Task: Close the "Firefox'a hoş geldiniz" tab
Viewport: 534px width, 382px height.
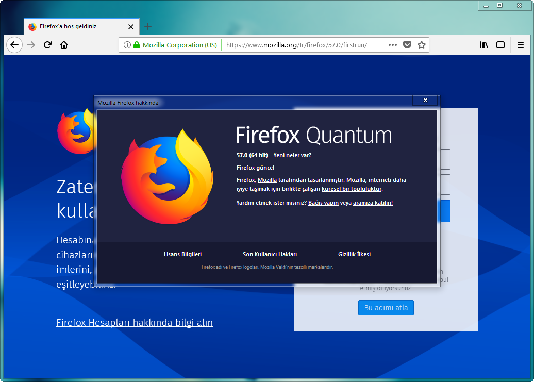Action: click(131, 27)
